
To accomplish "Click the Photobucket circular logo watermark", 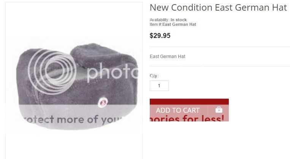I will click(52, 71).
